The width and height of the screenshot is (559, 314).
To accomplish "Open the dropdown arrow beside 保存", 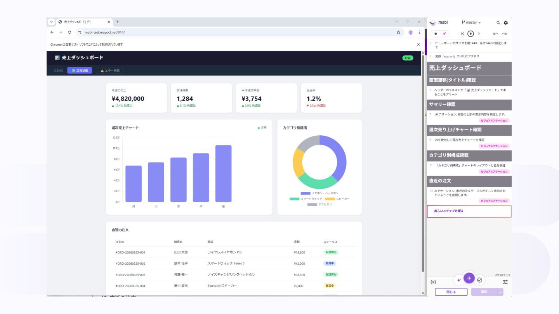I will 500,292.
